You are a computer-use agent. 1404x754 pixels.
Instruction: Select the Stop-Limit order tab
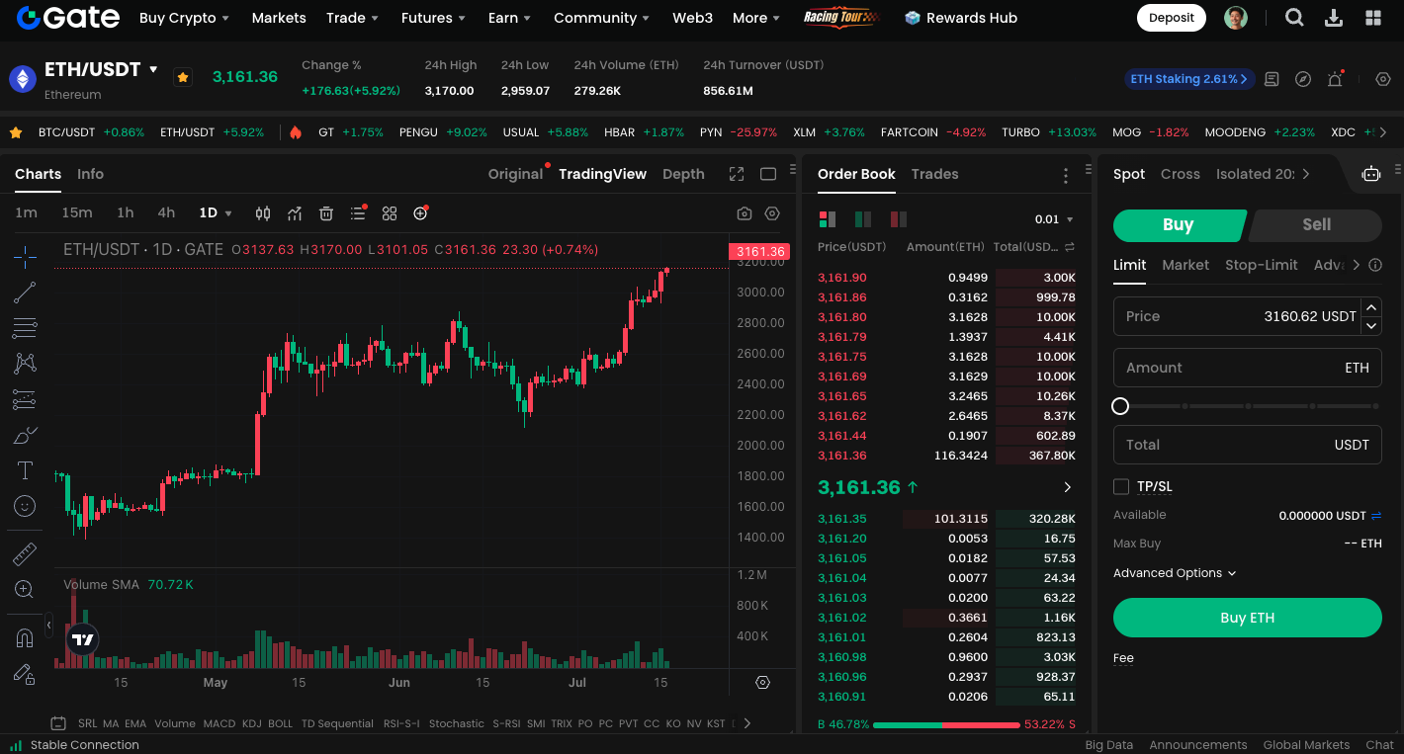coord(1261,265)
